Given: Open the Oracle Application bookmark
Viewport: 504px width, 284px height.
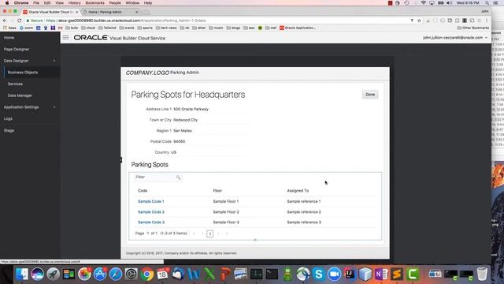Looking at the screenshot, I should click(x=298, y=28).
